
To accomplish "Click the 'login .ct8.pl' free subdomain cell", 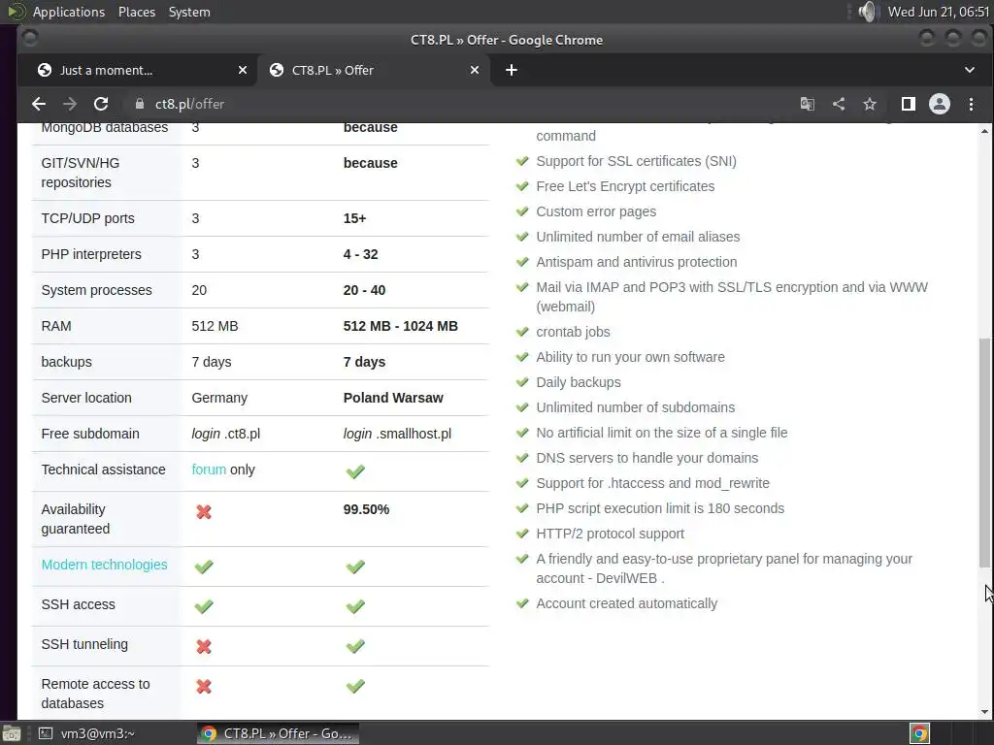I will click(225, 434).
